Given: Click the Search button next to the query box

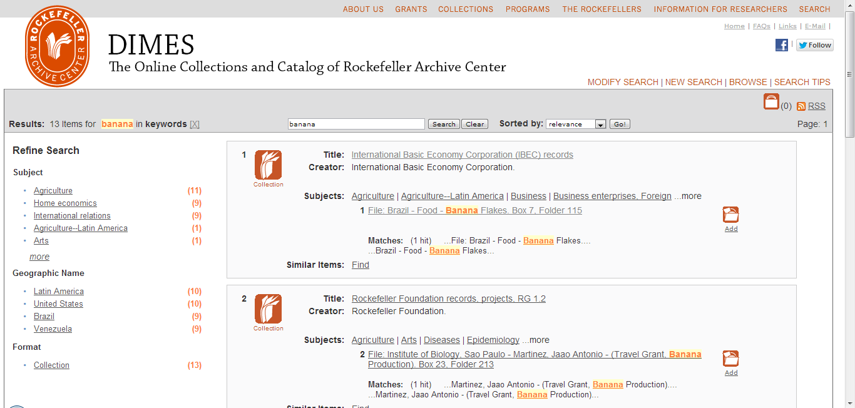Looking at the screenshot, I should (x=444, y=124).
